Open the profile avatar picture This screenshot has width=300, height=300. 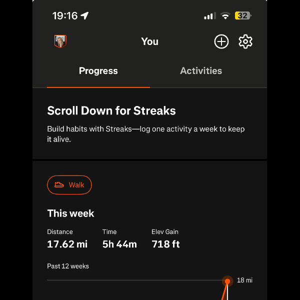click(x=60, y=41)
